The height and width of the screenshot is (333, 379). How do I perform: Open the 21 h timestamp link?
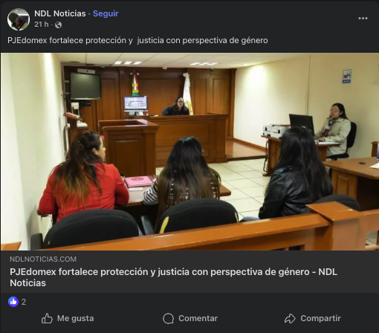point(42,25)
